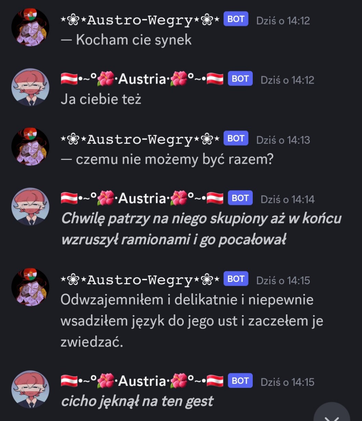362x421 pixels.
Task: Click the BOT badge on Austria's 14:15 message
Action: [240, 381]
